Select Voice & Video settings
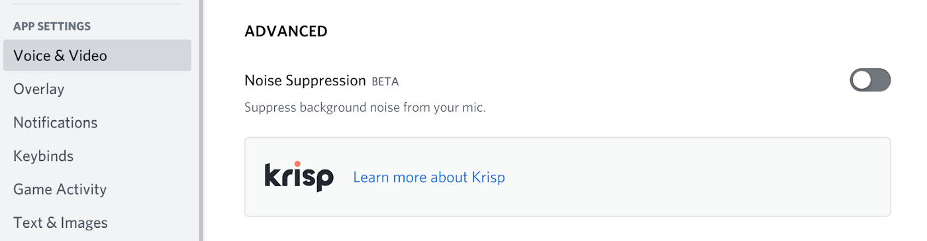This screenshot has height=241, width=927. click(97, 56)
